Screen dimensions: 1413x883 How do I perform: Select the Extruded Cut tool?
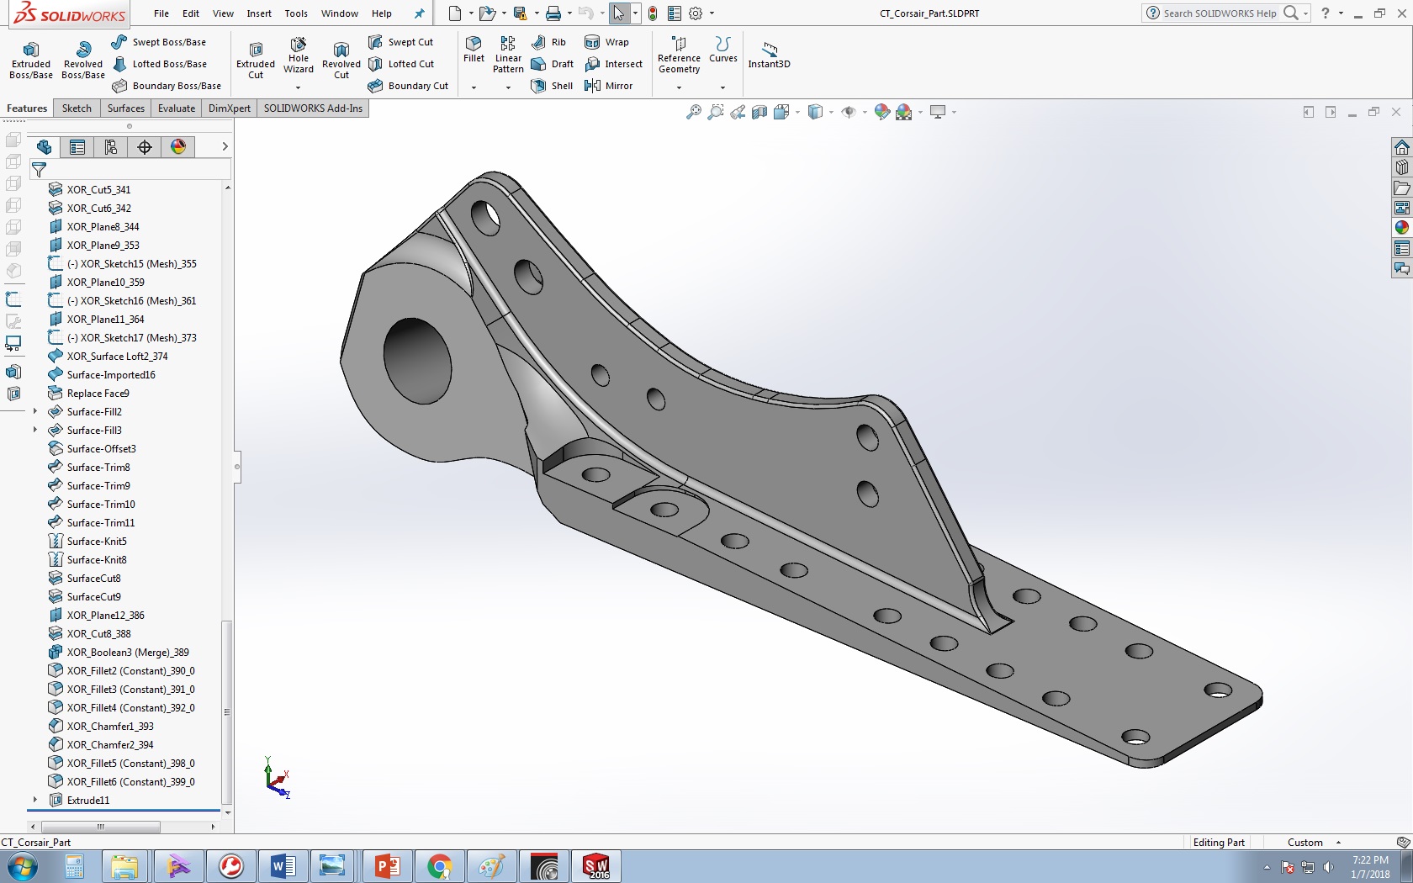pos(256,61)
